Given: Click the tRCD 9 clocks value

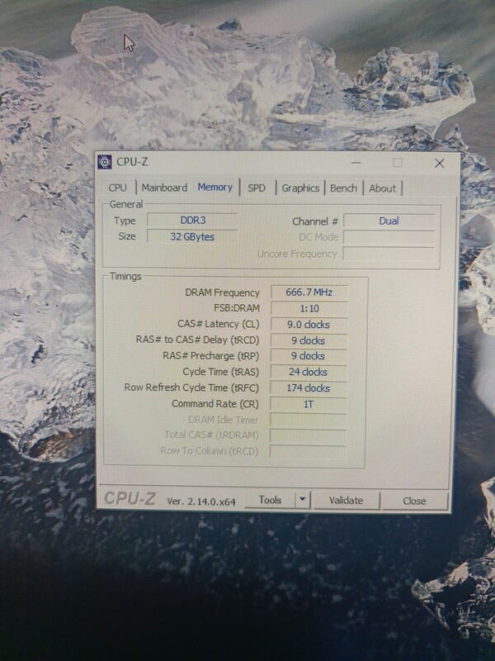Looking at the screenshot, I should pyautogui.click(x=309, y=340).
